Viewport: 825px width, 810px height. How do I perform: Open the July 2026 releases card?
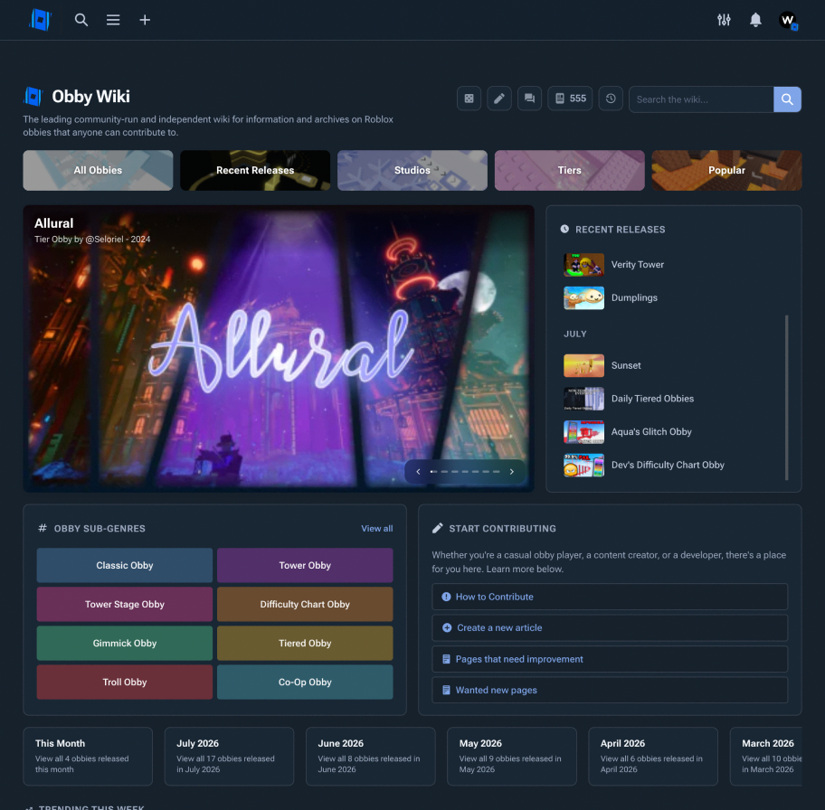click(230, 757)
